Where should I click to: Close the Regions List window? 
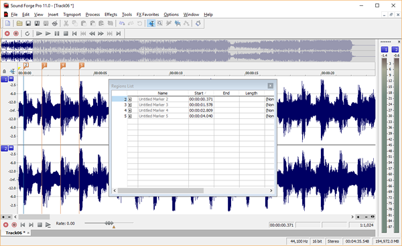tap(271, 86)
